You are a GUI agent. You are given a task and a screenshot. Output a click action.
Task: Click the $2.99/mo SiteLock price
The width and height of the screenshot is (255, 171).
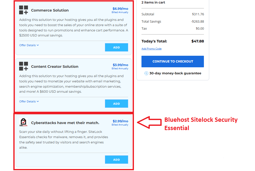[120, 121]
